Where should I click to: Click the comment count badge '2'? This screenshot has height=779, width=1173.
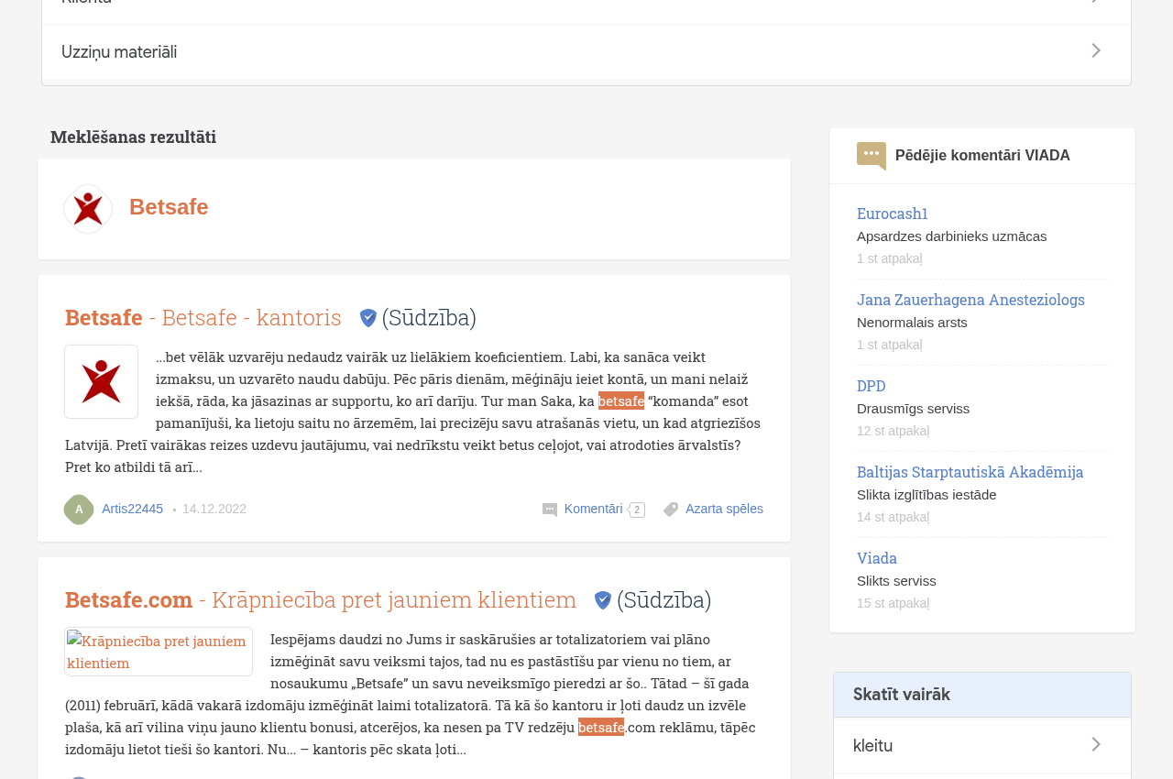637,510
